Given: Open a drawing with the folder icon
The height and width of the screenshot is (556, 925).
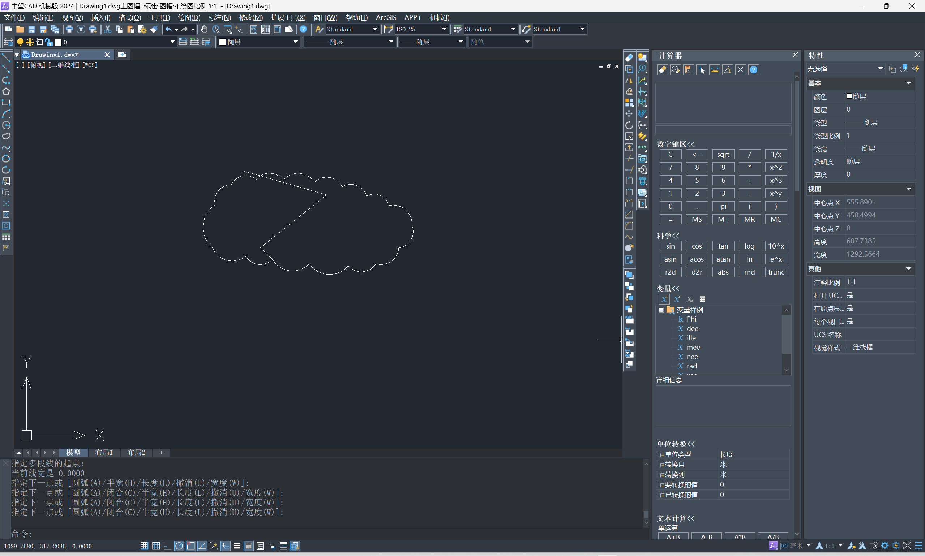Looking at the screenshot, I should coord(20,29).
